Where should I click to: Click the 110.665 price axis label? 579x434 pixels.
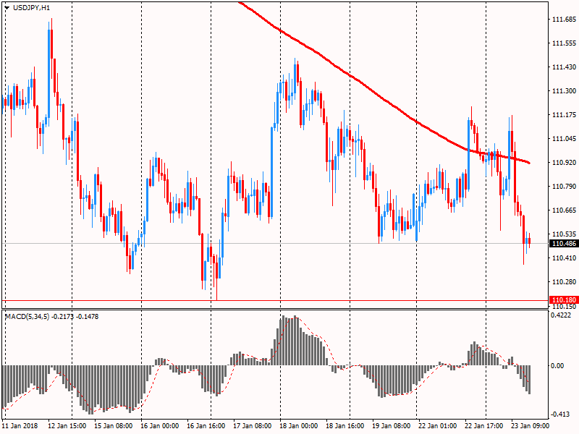(x=564, y=210)
